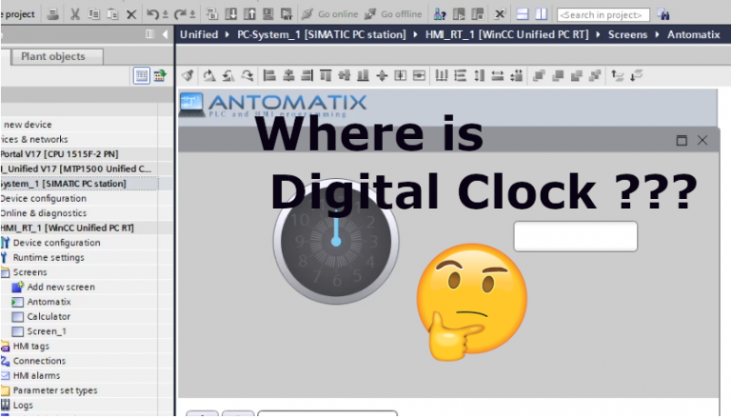Click the binoculars icon beside project search

pyautogui.click(x=663, y=14)
